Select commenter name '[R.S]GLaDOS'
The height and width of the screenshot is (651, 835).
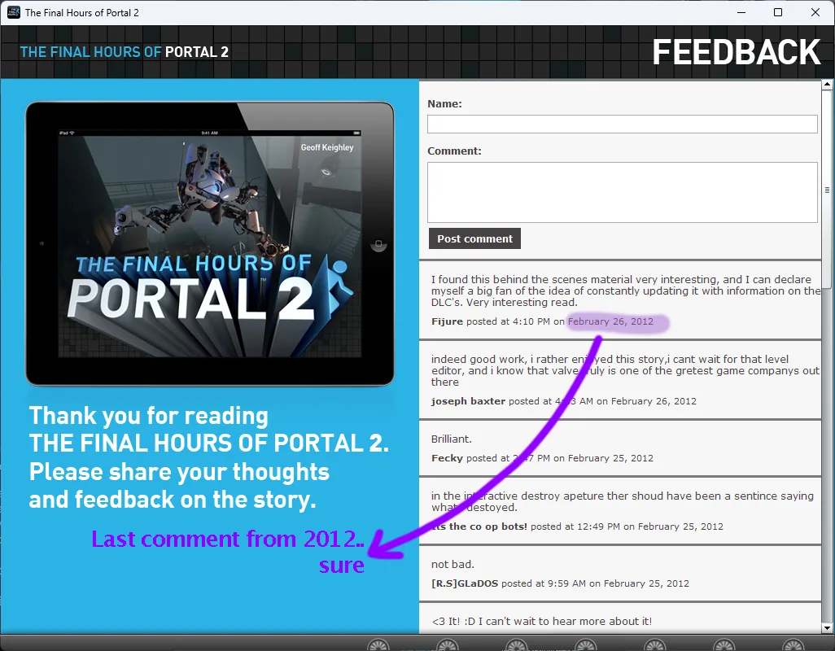point(465,584)
